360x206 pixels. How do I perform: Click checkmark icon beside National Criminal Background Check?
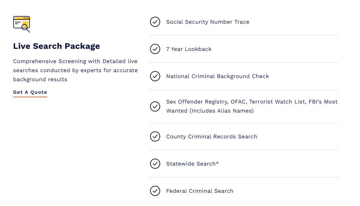tap(155, 76)
